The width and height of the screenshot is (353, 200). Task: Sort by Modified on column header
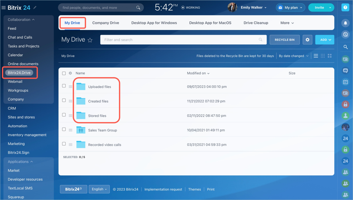198,73
